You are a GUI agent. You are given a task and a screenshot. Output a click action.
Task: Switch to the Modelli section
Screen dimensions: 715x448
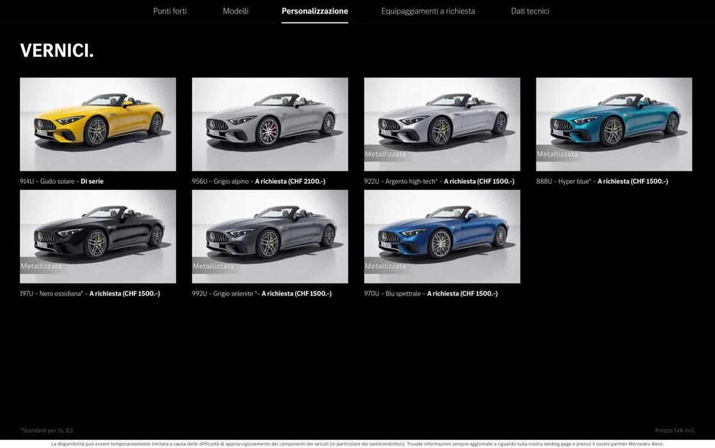(236, 10)
